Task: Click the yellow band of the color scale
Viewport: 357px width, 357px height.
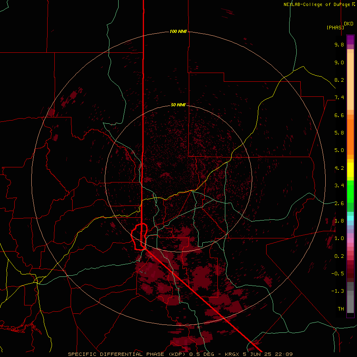Action: pyautogui.click(x=350, y=170)
